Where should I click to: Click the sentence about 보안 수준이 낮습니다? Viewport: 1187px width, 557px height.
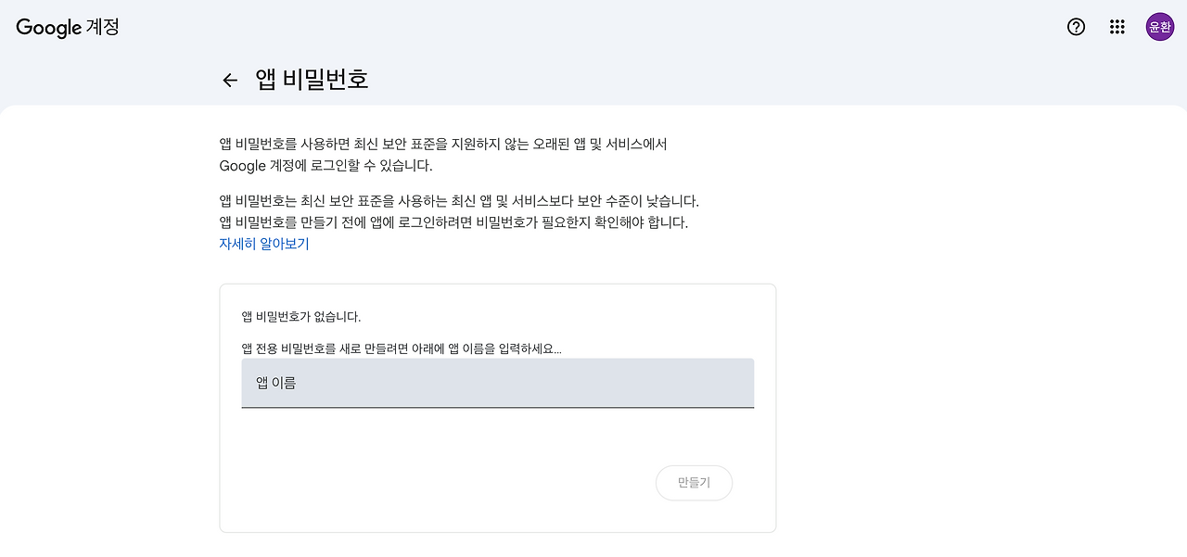pyautogui.click(x=459, y=200)
